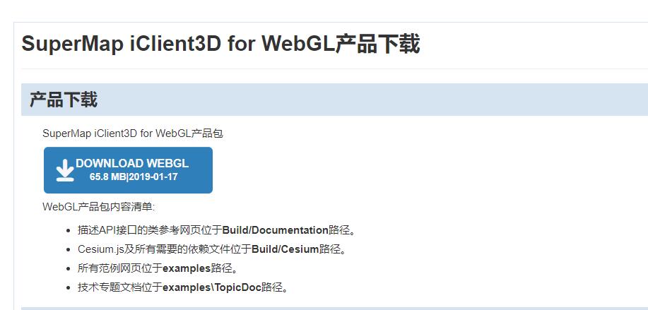
Task: Click the bold examples path in third bullet
Action: pos(187,269)
